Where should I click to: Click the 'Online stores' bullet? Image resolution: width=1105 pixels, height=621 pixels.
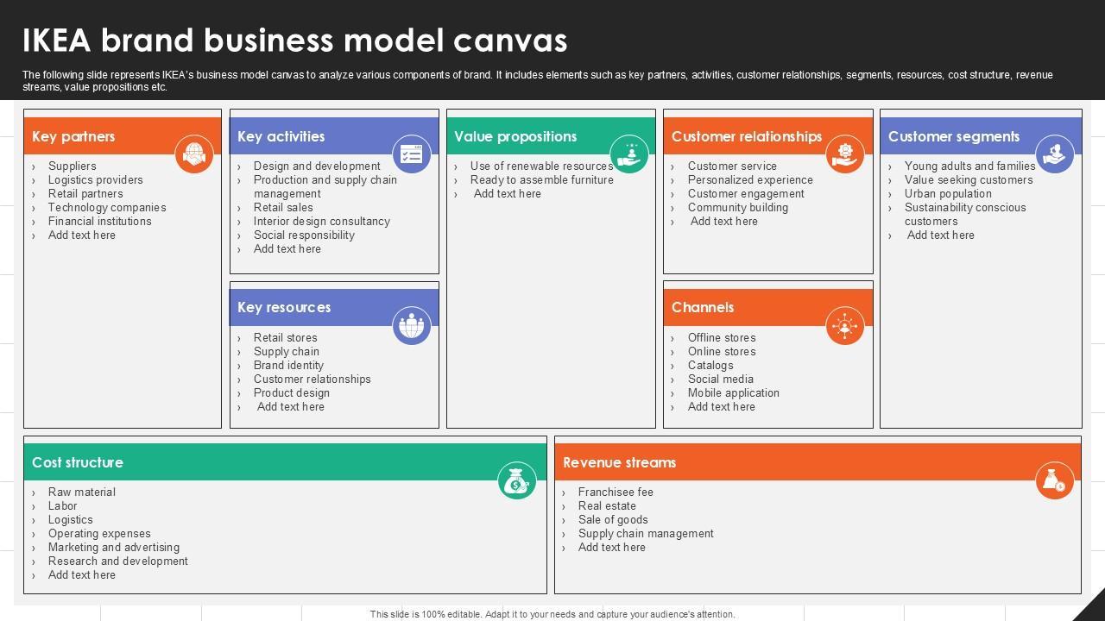722,351
